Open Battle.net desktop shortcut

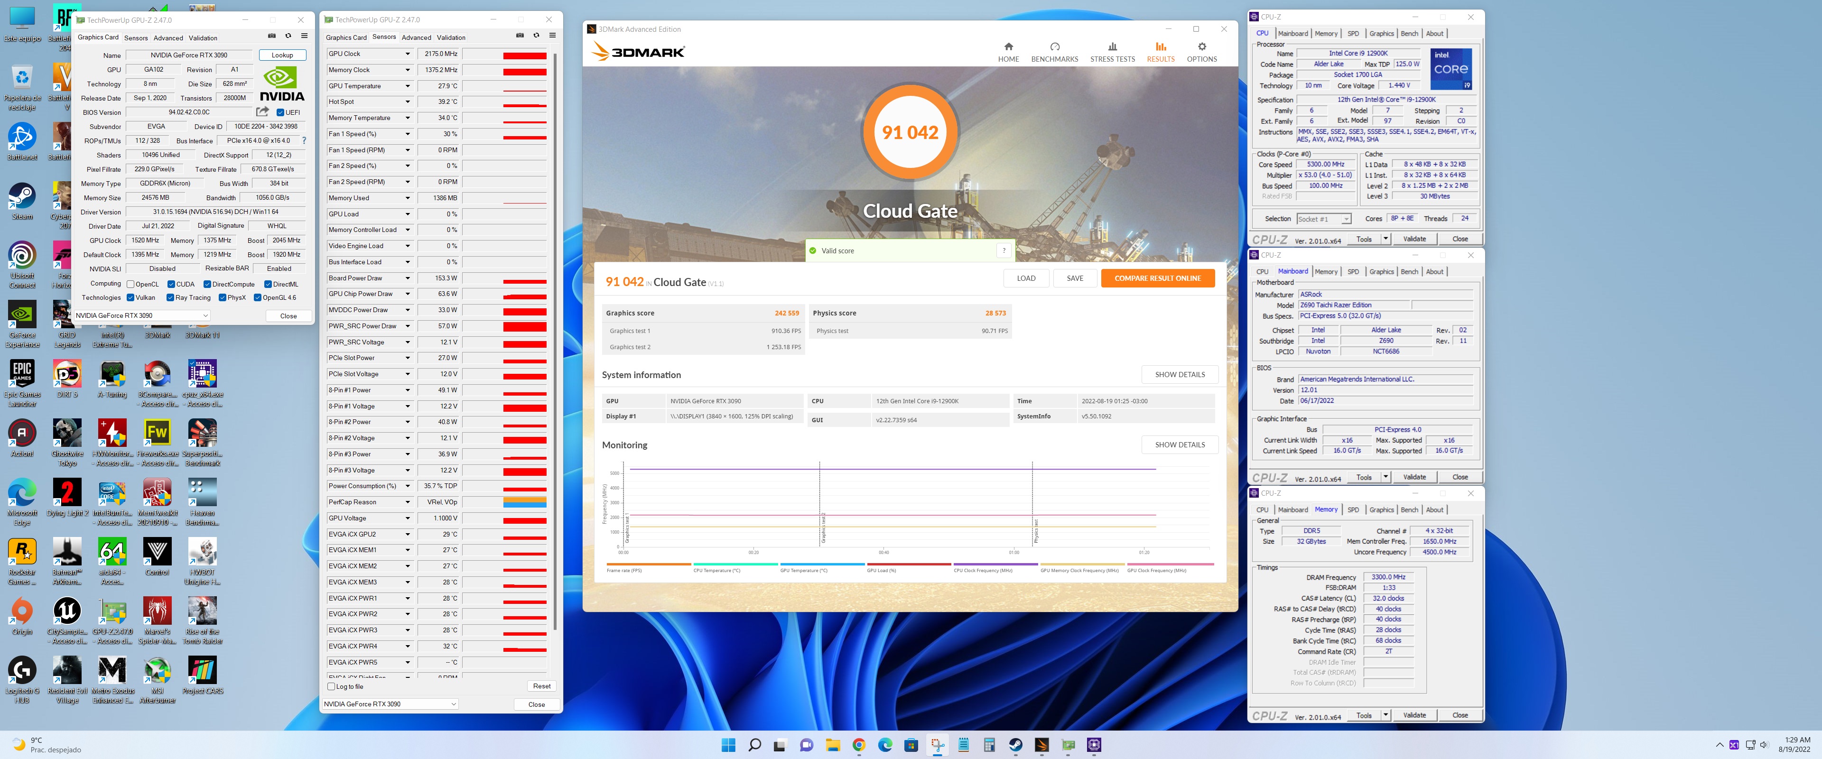22,142
